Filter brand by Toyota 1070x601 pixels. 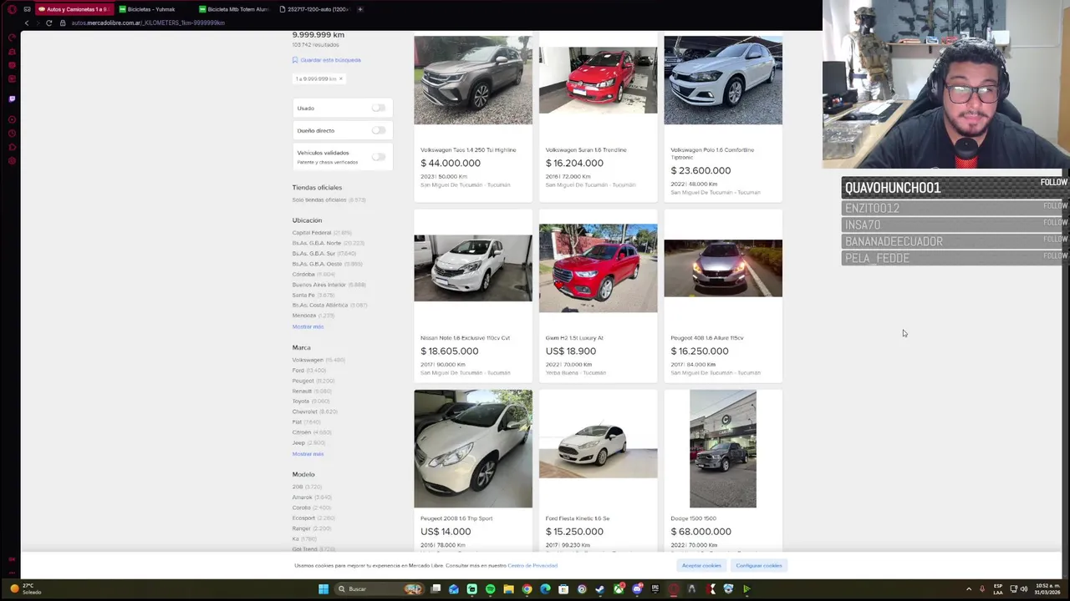pyautogui.click(x=301, y=402)
